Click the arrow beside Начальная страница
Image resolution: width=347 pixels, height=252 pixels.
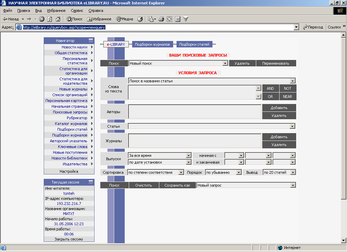92,106
